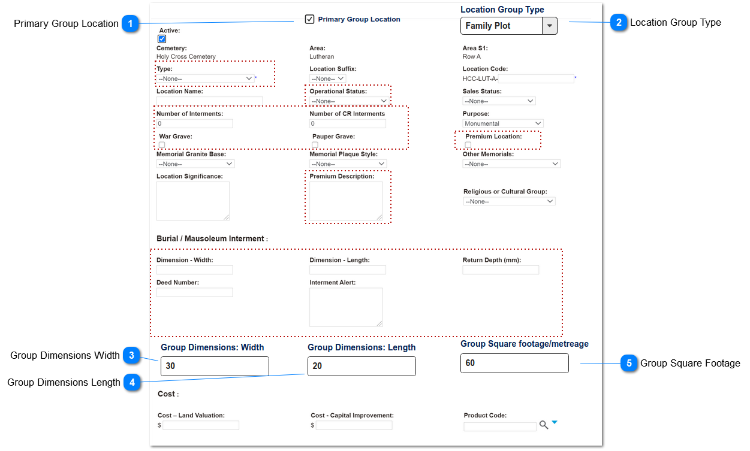Focus the Number of Interments field
This screenshot has width=750, height=451.
195,123
